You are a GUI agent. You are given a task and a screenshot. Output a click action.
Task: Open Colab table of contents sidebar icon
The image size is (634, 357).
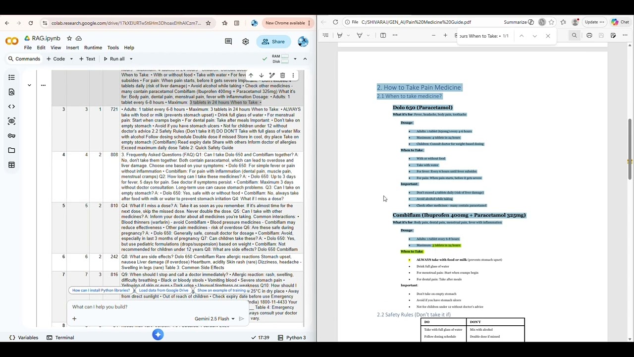11,77
